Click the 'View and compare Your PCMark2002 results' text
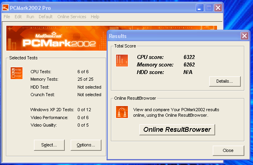The image size is (253, 165). click(176, 110)
